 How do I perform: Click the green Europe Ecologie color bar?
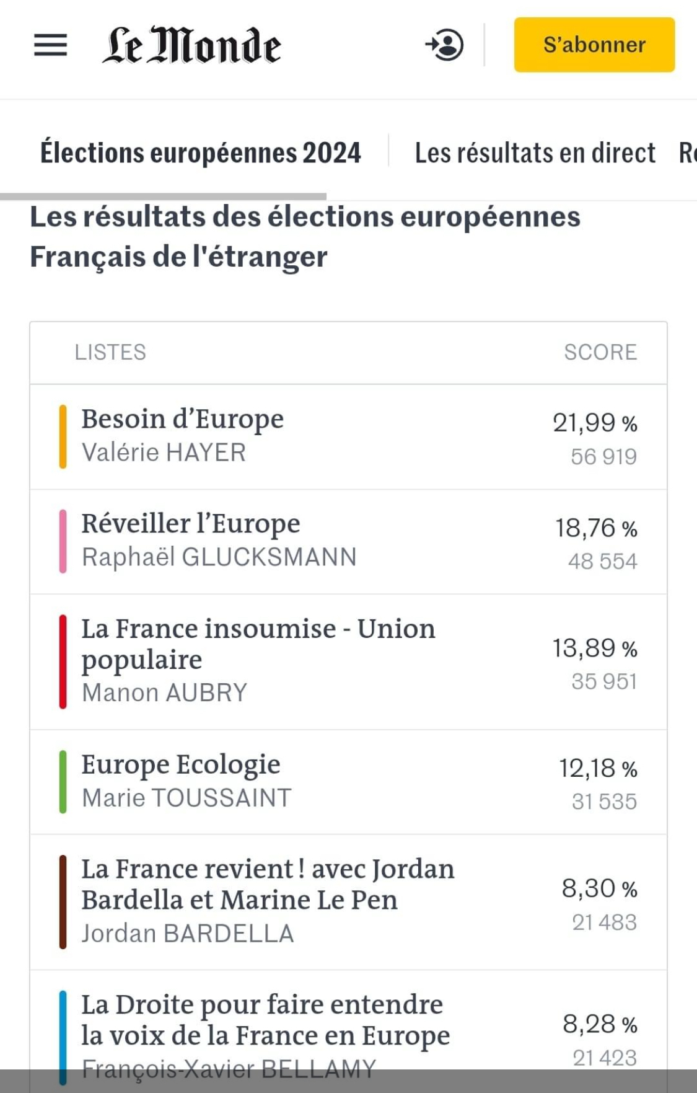coord(63,782)
